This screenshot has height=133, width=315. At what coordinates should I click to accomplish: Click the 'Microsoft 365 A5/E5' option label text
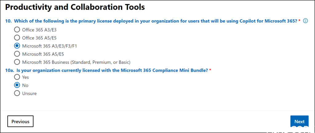pyautogui.click(x=44, y=54)
